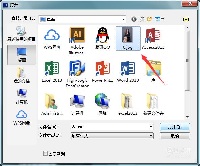The width and height of the screenshot is (200, 166).
Task: Click the favorites folder star icon
Action: [x=186, y=19]
